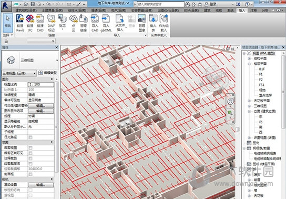Switch to the Architecture ribbon tab

[x=207, y=11]
